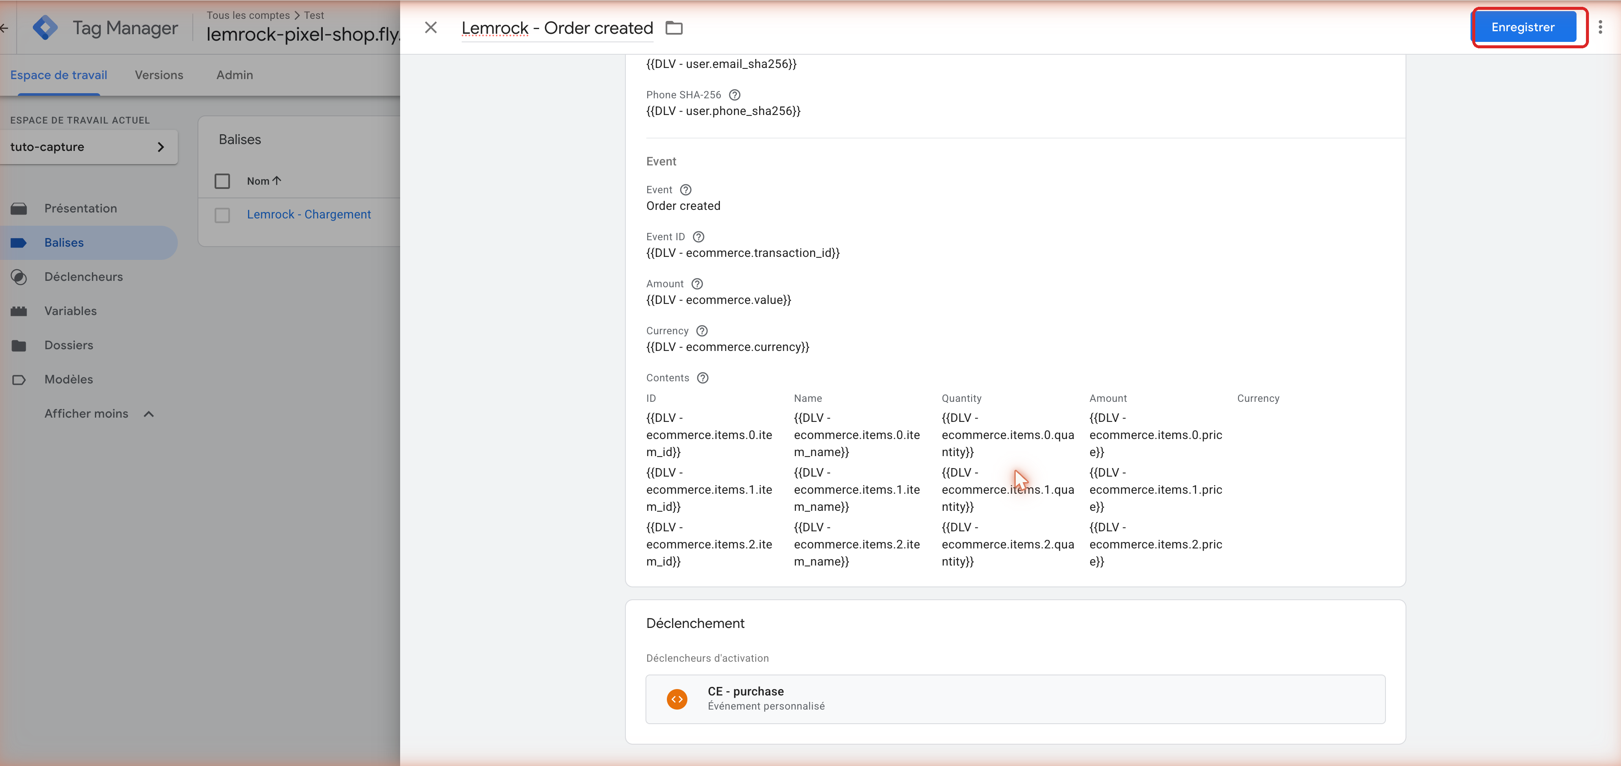Click the ecommerce.currency variable value
This screenshot has width=1621, height=766.
(x=728, y=348)
